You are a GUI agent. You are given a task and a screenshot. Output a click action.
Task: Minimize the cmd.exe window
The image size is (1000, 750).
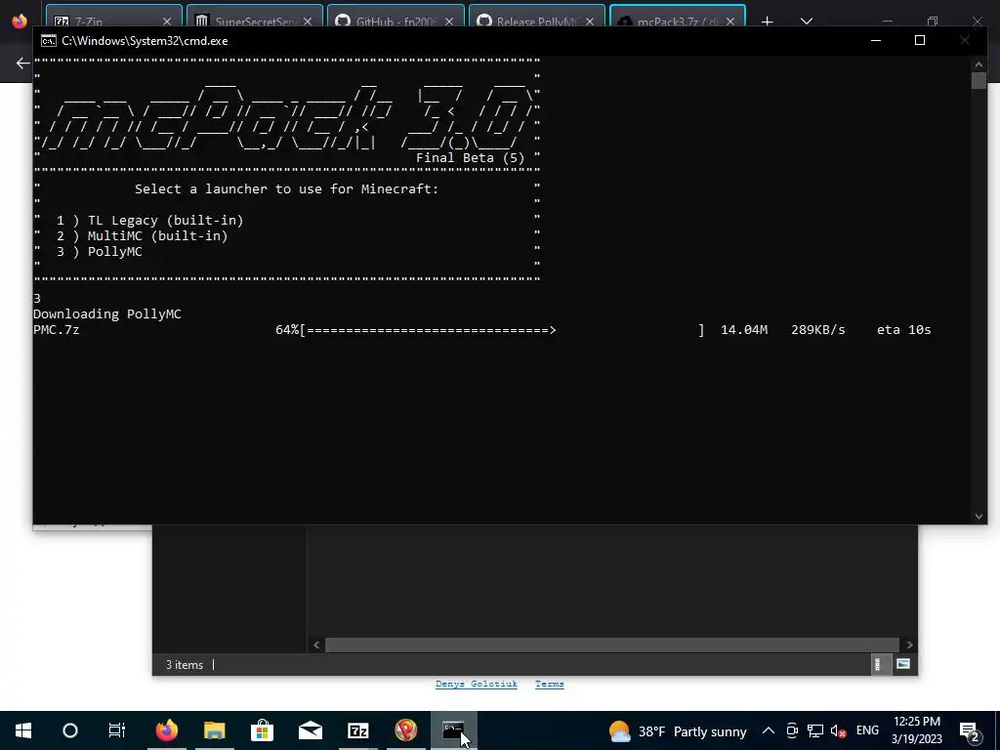(x=876, y=40)
